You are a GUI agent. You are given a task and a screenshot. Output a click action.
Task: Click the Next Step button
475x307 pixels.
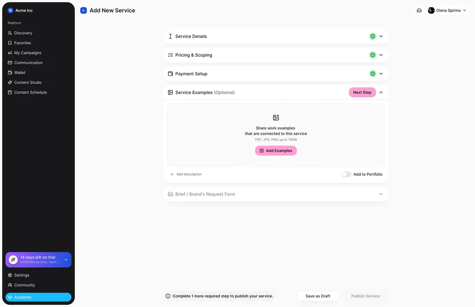pyautogui.click(x=362, y=92)
